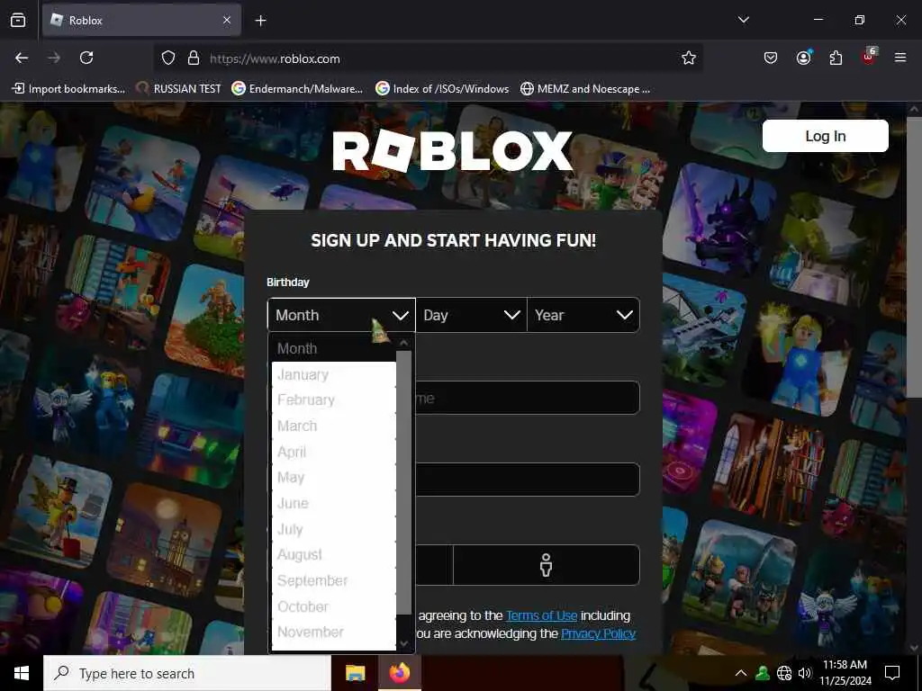Viewport: 922px width, 691px height.
Task: Open the Day dropdown
Action: tap(472, 315)
